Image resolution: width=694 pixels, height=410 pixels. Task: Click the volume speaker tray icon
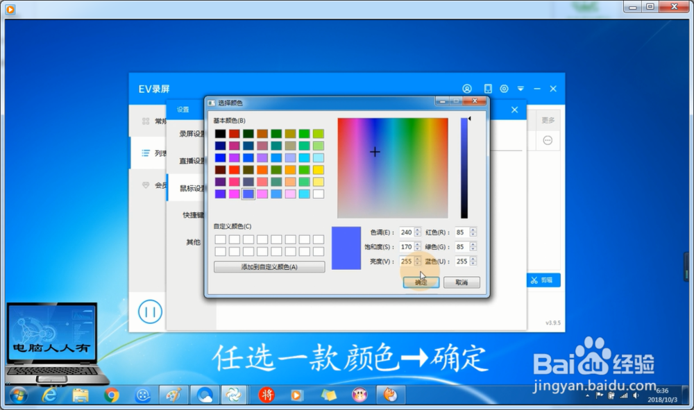(x=636, y=396)
